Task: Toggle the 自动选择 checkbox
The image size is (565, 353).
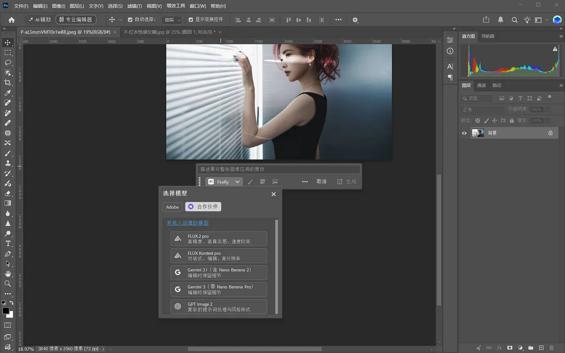Action: pos(130,19)
